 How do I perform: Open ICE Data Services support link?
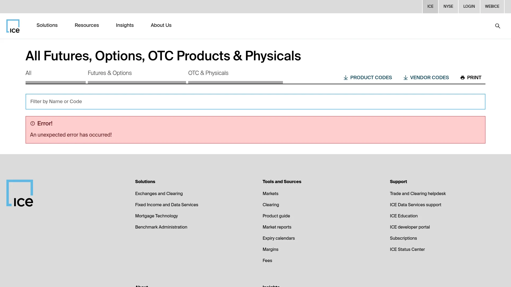415,205
